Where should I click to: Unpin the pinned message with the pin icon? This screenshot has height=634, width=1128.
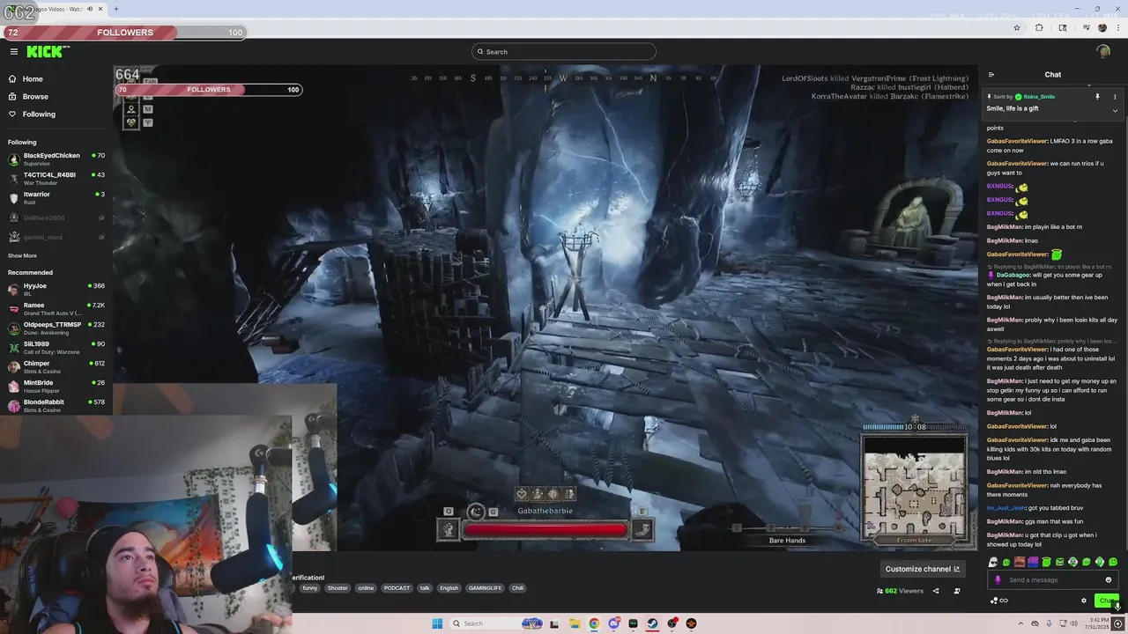click(1097, 97)
